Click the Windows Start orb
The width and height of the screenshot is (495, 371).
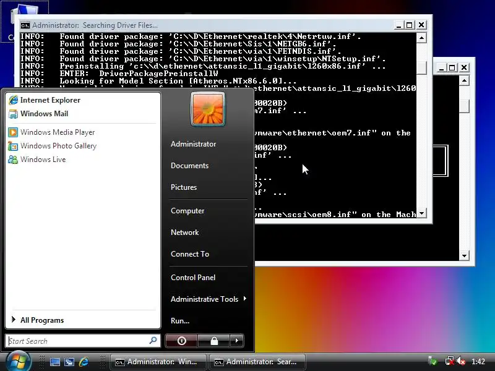pos(18,361)
